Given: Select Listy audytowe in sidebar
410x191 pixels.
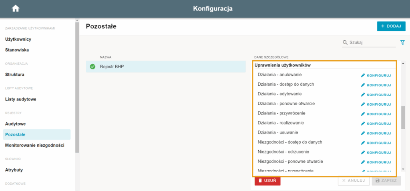Looking at the screenshot, I should tap(21, 99).
